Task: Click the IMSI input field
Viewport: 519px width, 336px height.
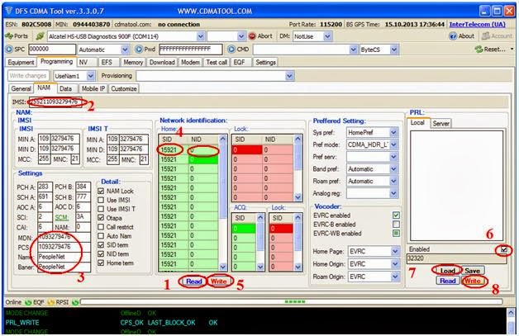Action: pos(55,102)
